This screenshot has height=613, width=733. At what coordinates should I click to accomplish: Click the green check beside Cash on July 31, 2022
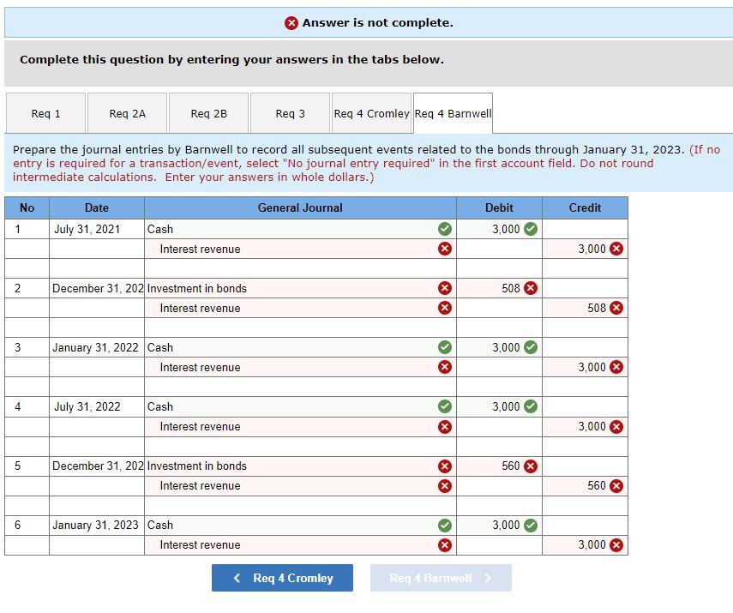(444, 406)
